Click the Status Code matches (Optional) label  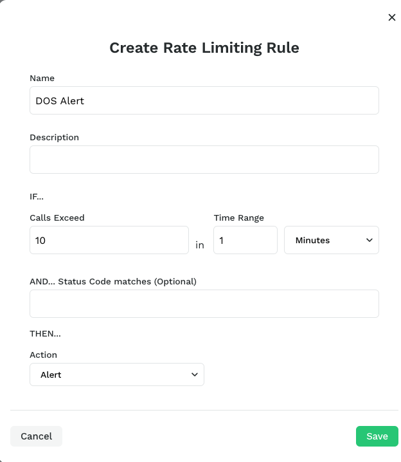(x=113, y=281)
